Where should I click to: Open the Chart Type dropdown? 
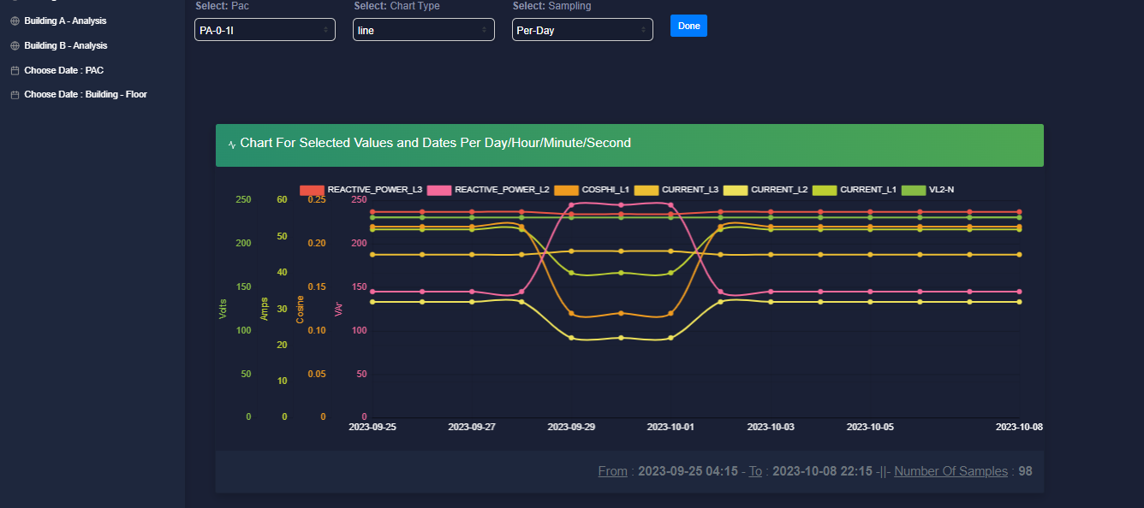click(424, 30)
